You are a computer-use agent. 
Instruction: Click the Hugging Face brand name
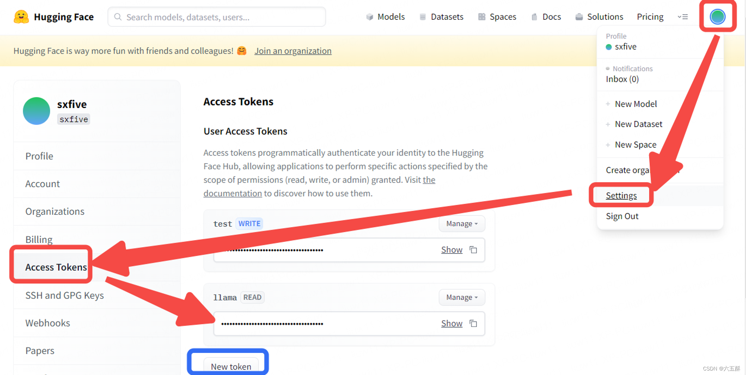coord(64,17)
